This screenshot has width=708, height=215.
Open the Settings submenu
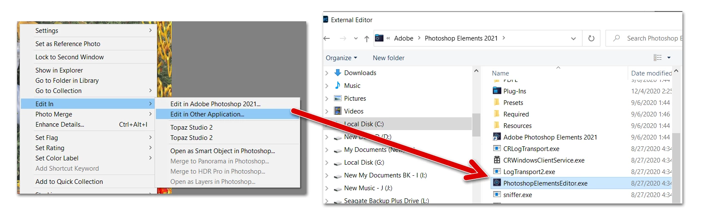(x=88, y=31)
